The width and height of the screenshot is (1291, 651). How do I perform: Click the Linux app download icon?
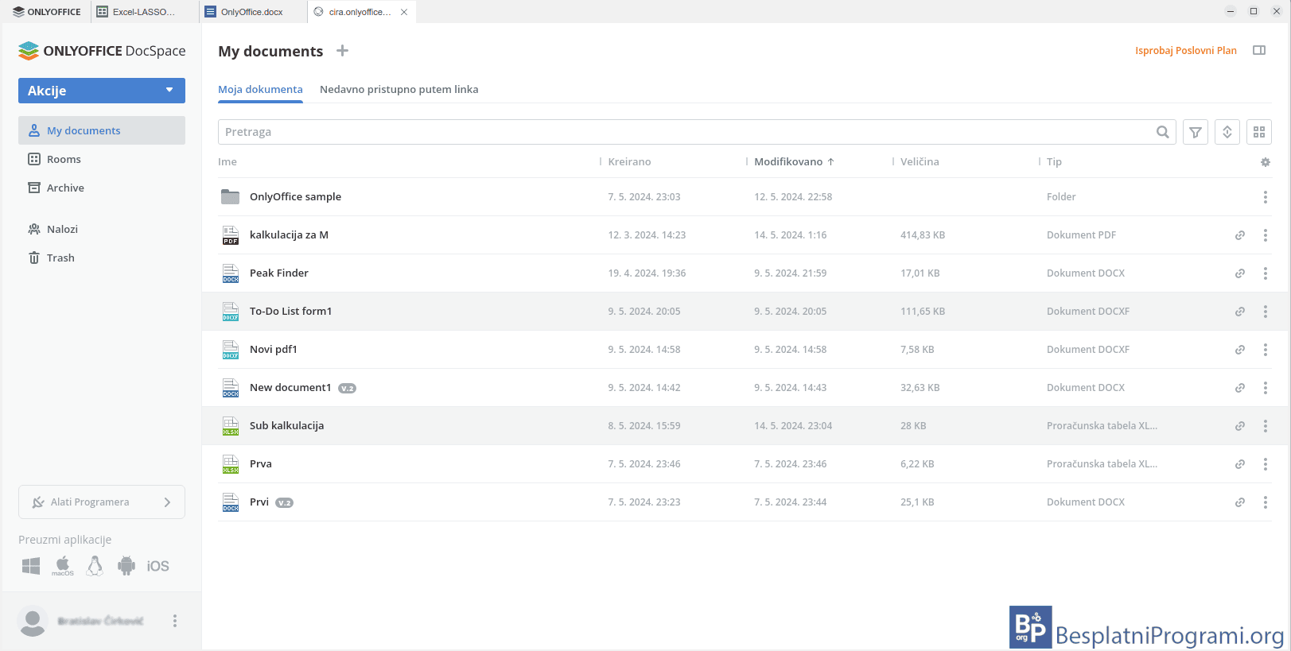[95, 566]
